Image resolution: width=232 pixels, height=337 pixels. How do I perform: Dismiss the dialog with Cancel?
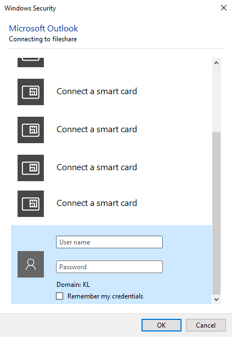[x=206, y=325]
